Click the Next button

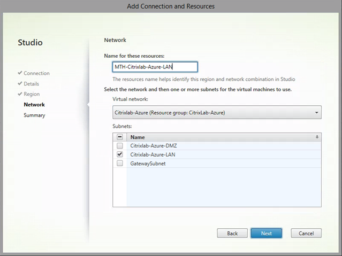tap(267, 234)
